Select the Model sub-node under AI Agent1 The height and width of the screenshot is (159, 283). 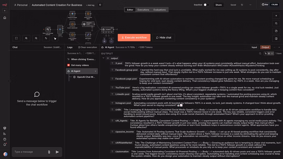point(104,41)
